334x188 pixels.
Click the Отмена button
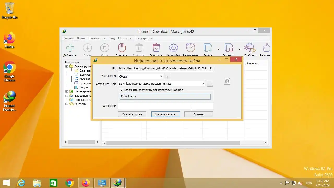pos(198,114)
